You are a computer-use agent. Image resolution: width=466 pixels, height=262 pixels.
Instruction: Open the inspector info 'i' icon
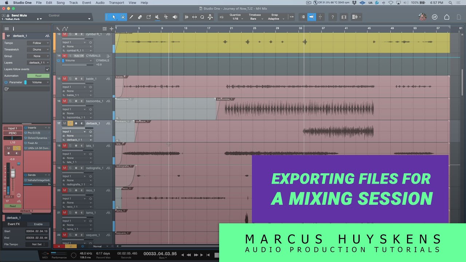click(13, 29)
